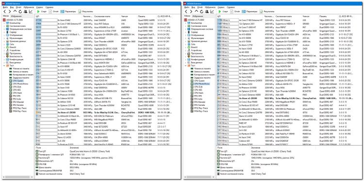
Task: Click the Forward arrow in left window toolbar
Action: coord(10,11)
